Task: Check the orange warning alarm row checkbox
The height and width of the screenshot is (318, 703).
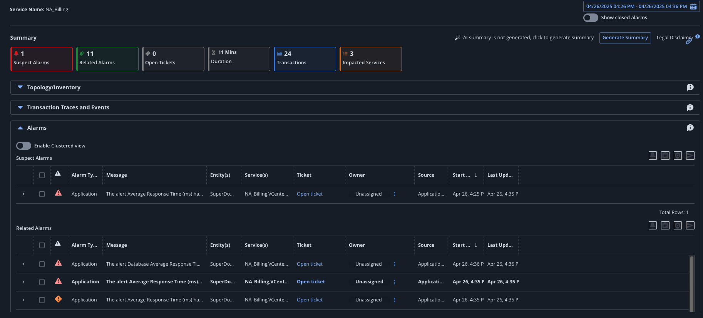Action: 42,300
